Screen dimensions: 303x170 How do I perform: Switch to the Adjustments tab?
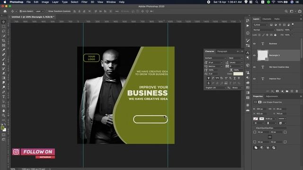coord(272,96)
